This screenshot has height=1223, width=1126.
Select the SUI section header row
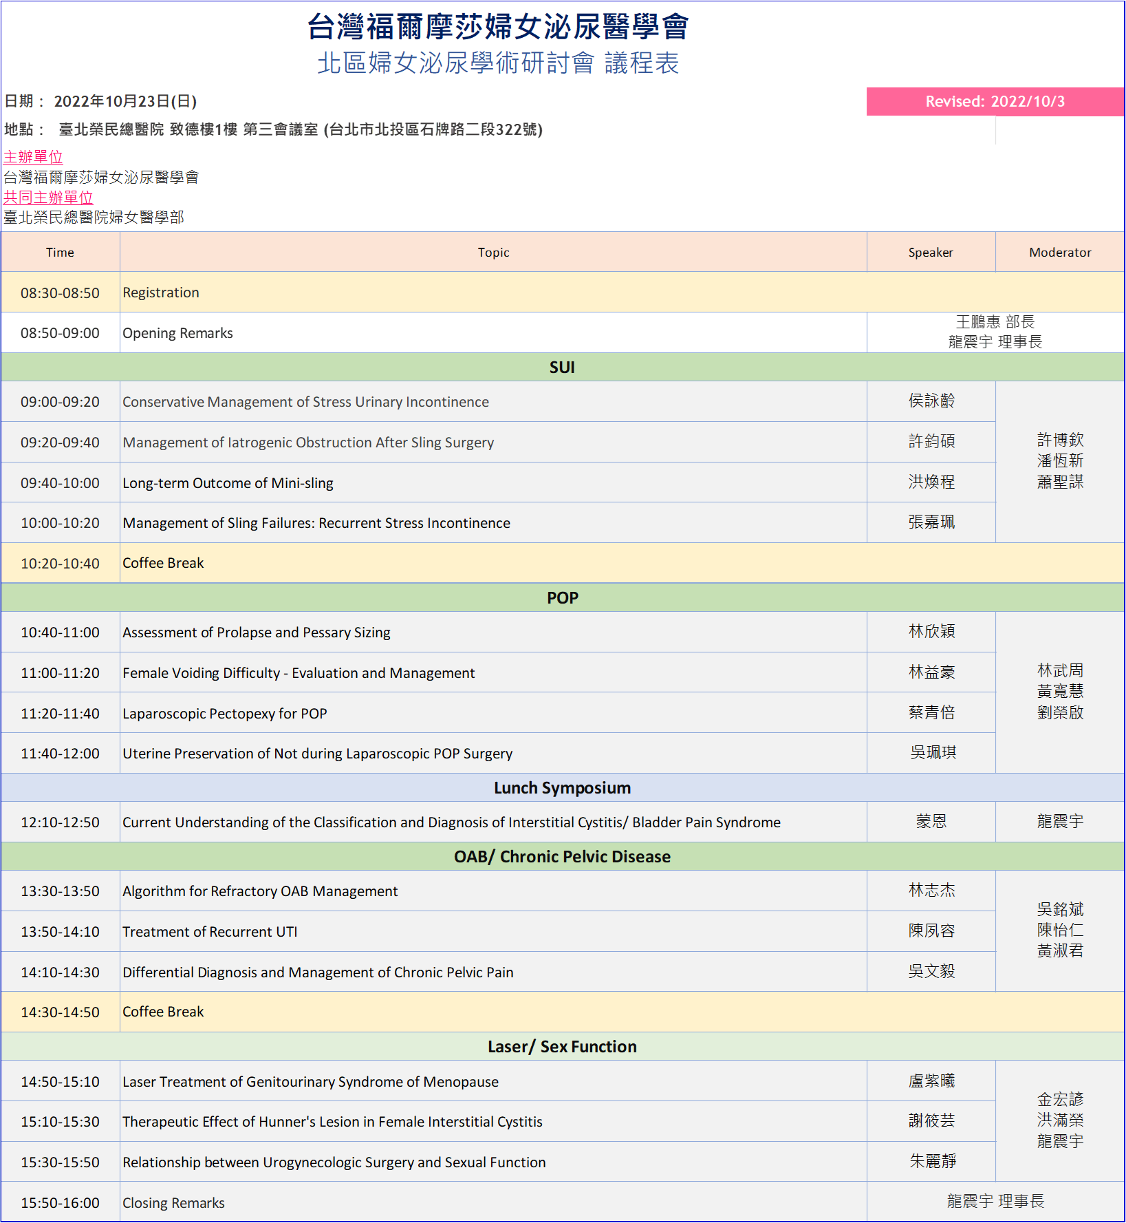(x=562, y=368)
